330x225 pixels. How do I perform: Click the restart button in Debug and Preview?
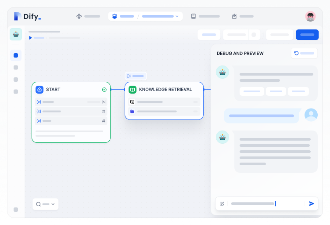304,53
